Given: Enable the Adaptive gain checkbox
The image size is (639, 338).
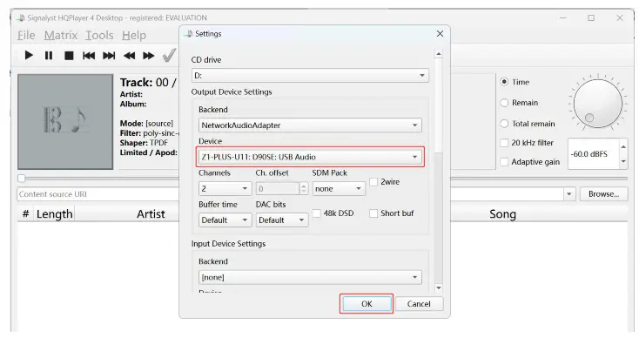Looking at the screenshot, I should pyautogui.click(x=504, y=162).
